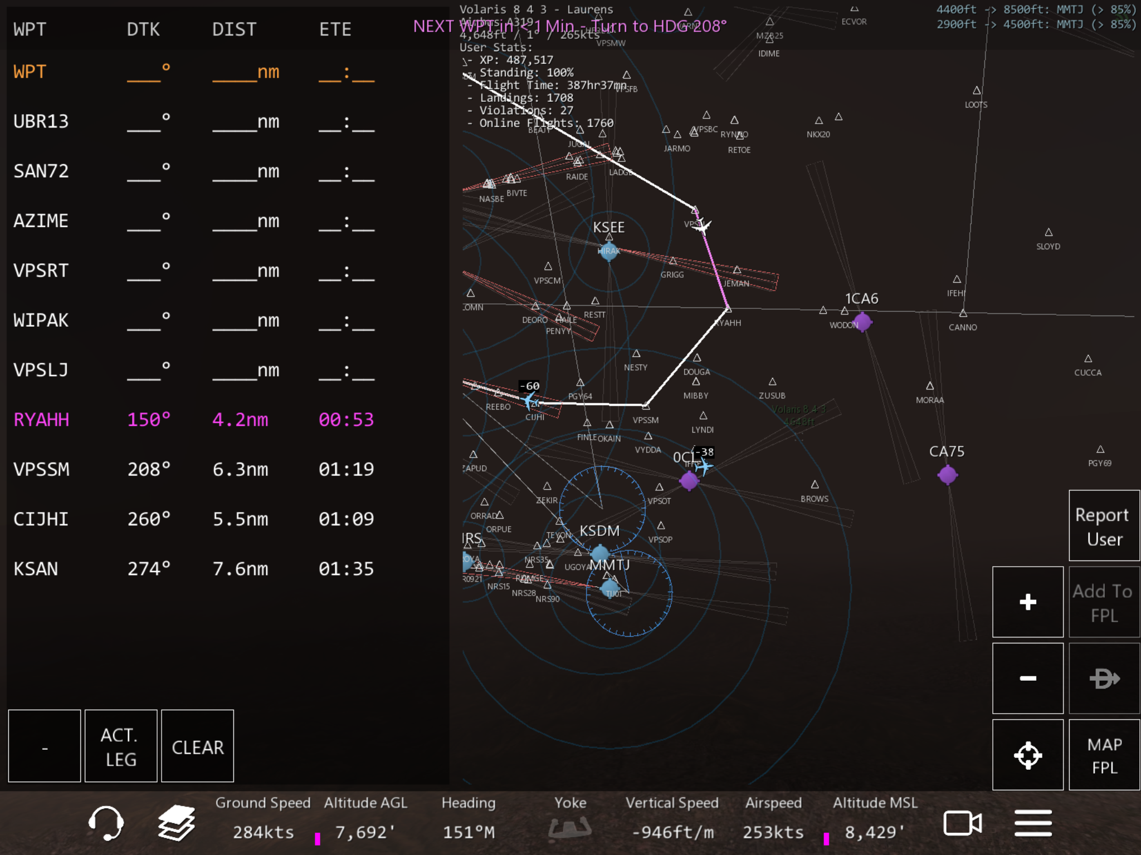Viewport: 1141px width, 855px height.
Task: Click the CA75 airport marker on map
Action: (947, 475)
